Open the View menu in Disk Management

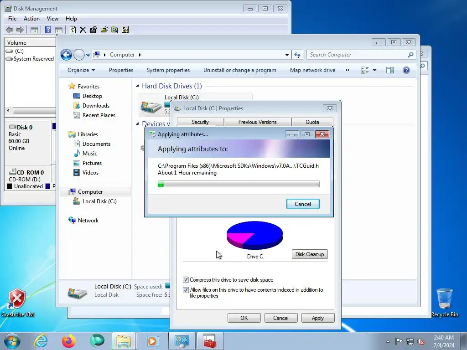pyautogui.click(x=52, y=18)
